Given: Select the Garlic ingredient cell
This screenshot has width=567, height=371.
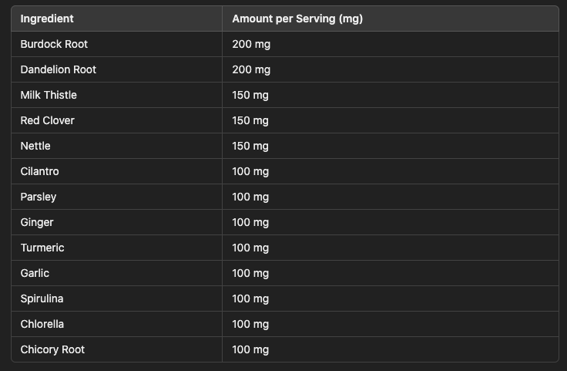Looking at the screenshot, I should click(x=35, y=273).
